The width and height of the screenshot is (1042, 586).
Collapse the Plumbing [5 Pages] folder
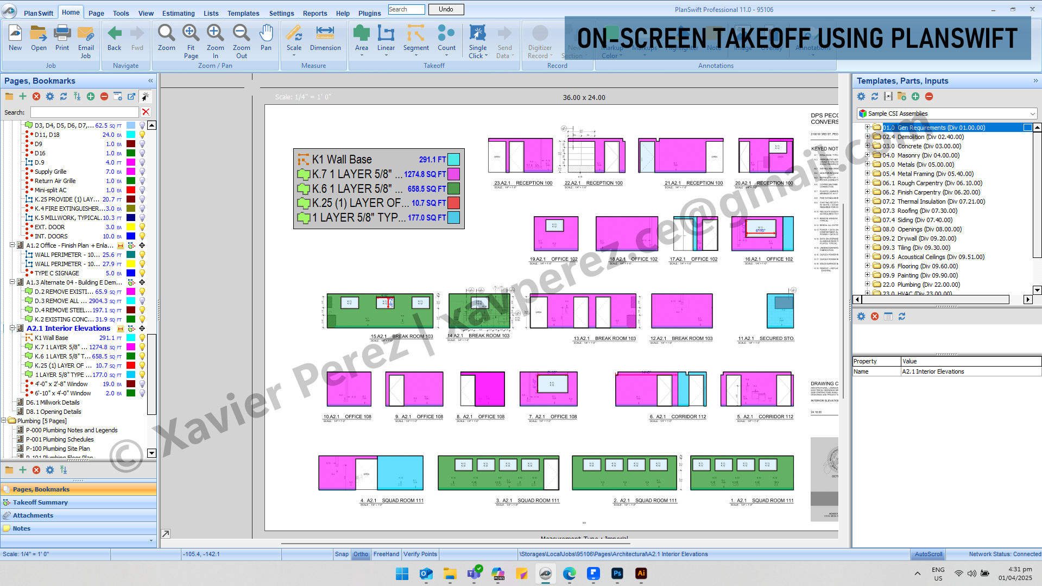click(4, 420)
